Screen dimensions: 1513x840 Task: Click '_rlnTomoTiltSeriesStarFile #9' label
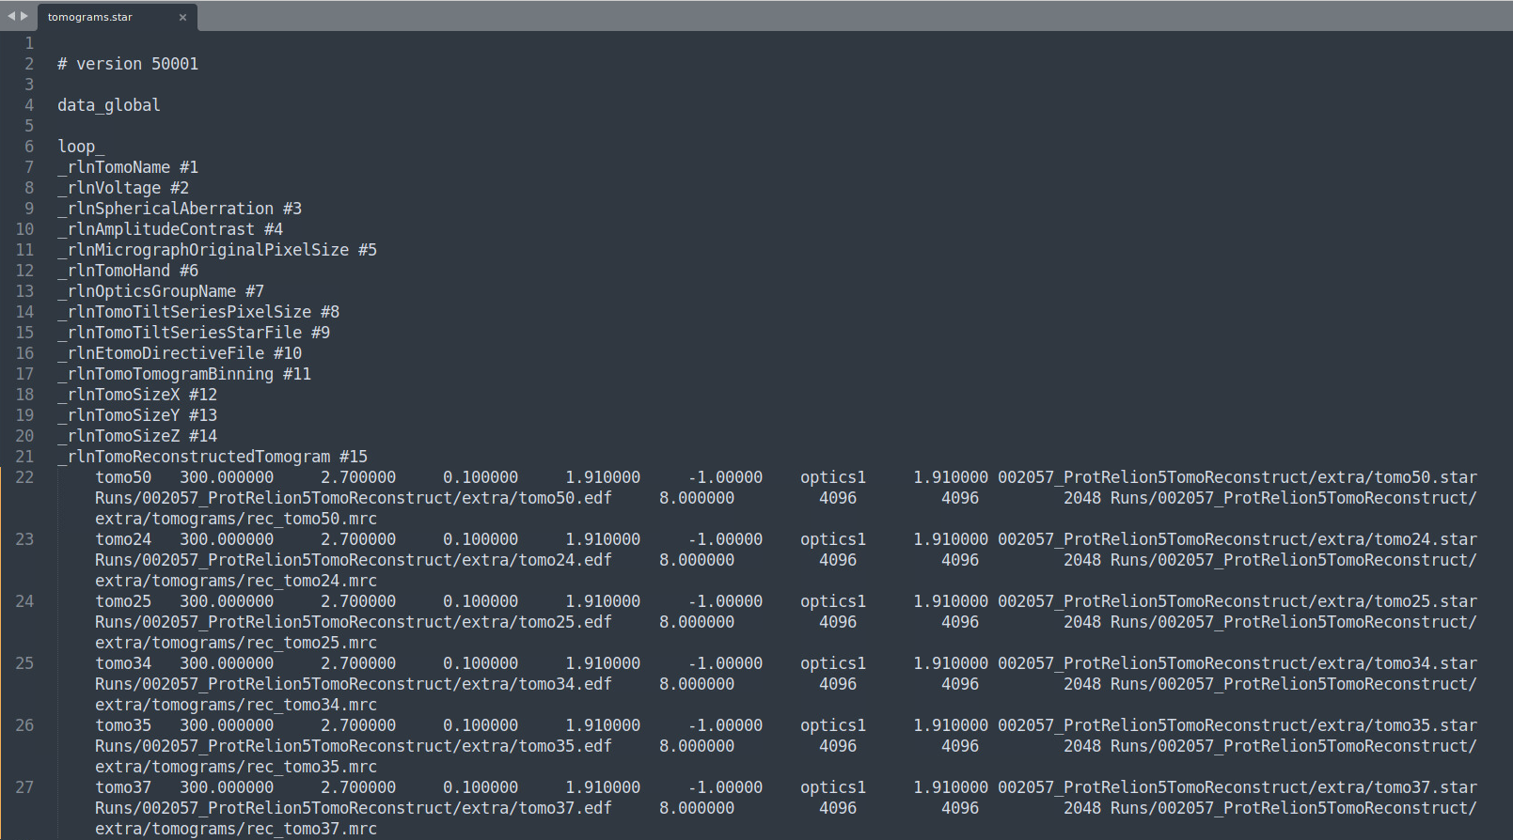pyautogui.click(x=194, y=333)
